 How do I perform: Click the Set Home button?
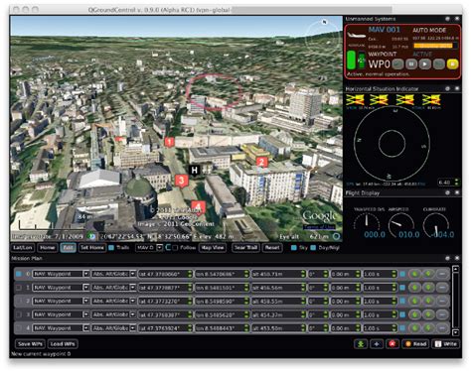[92, 248]
